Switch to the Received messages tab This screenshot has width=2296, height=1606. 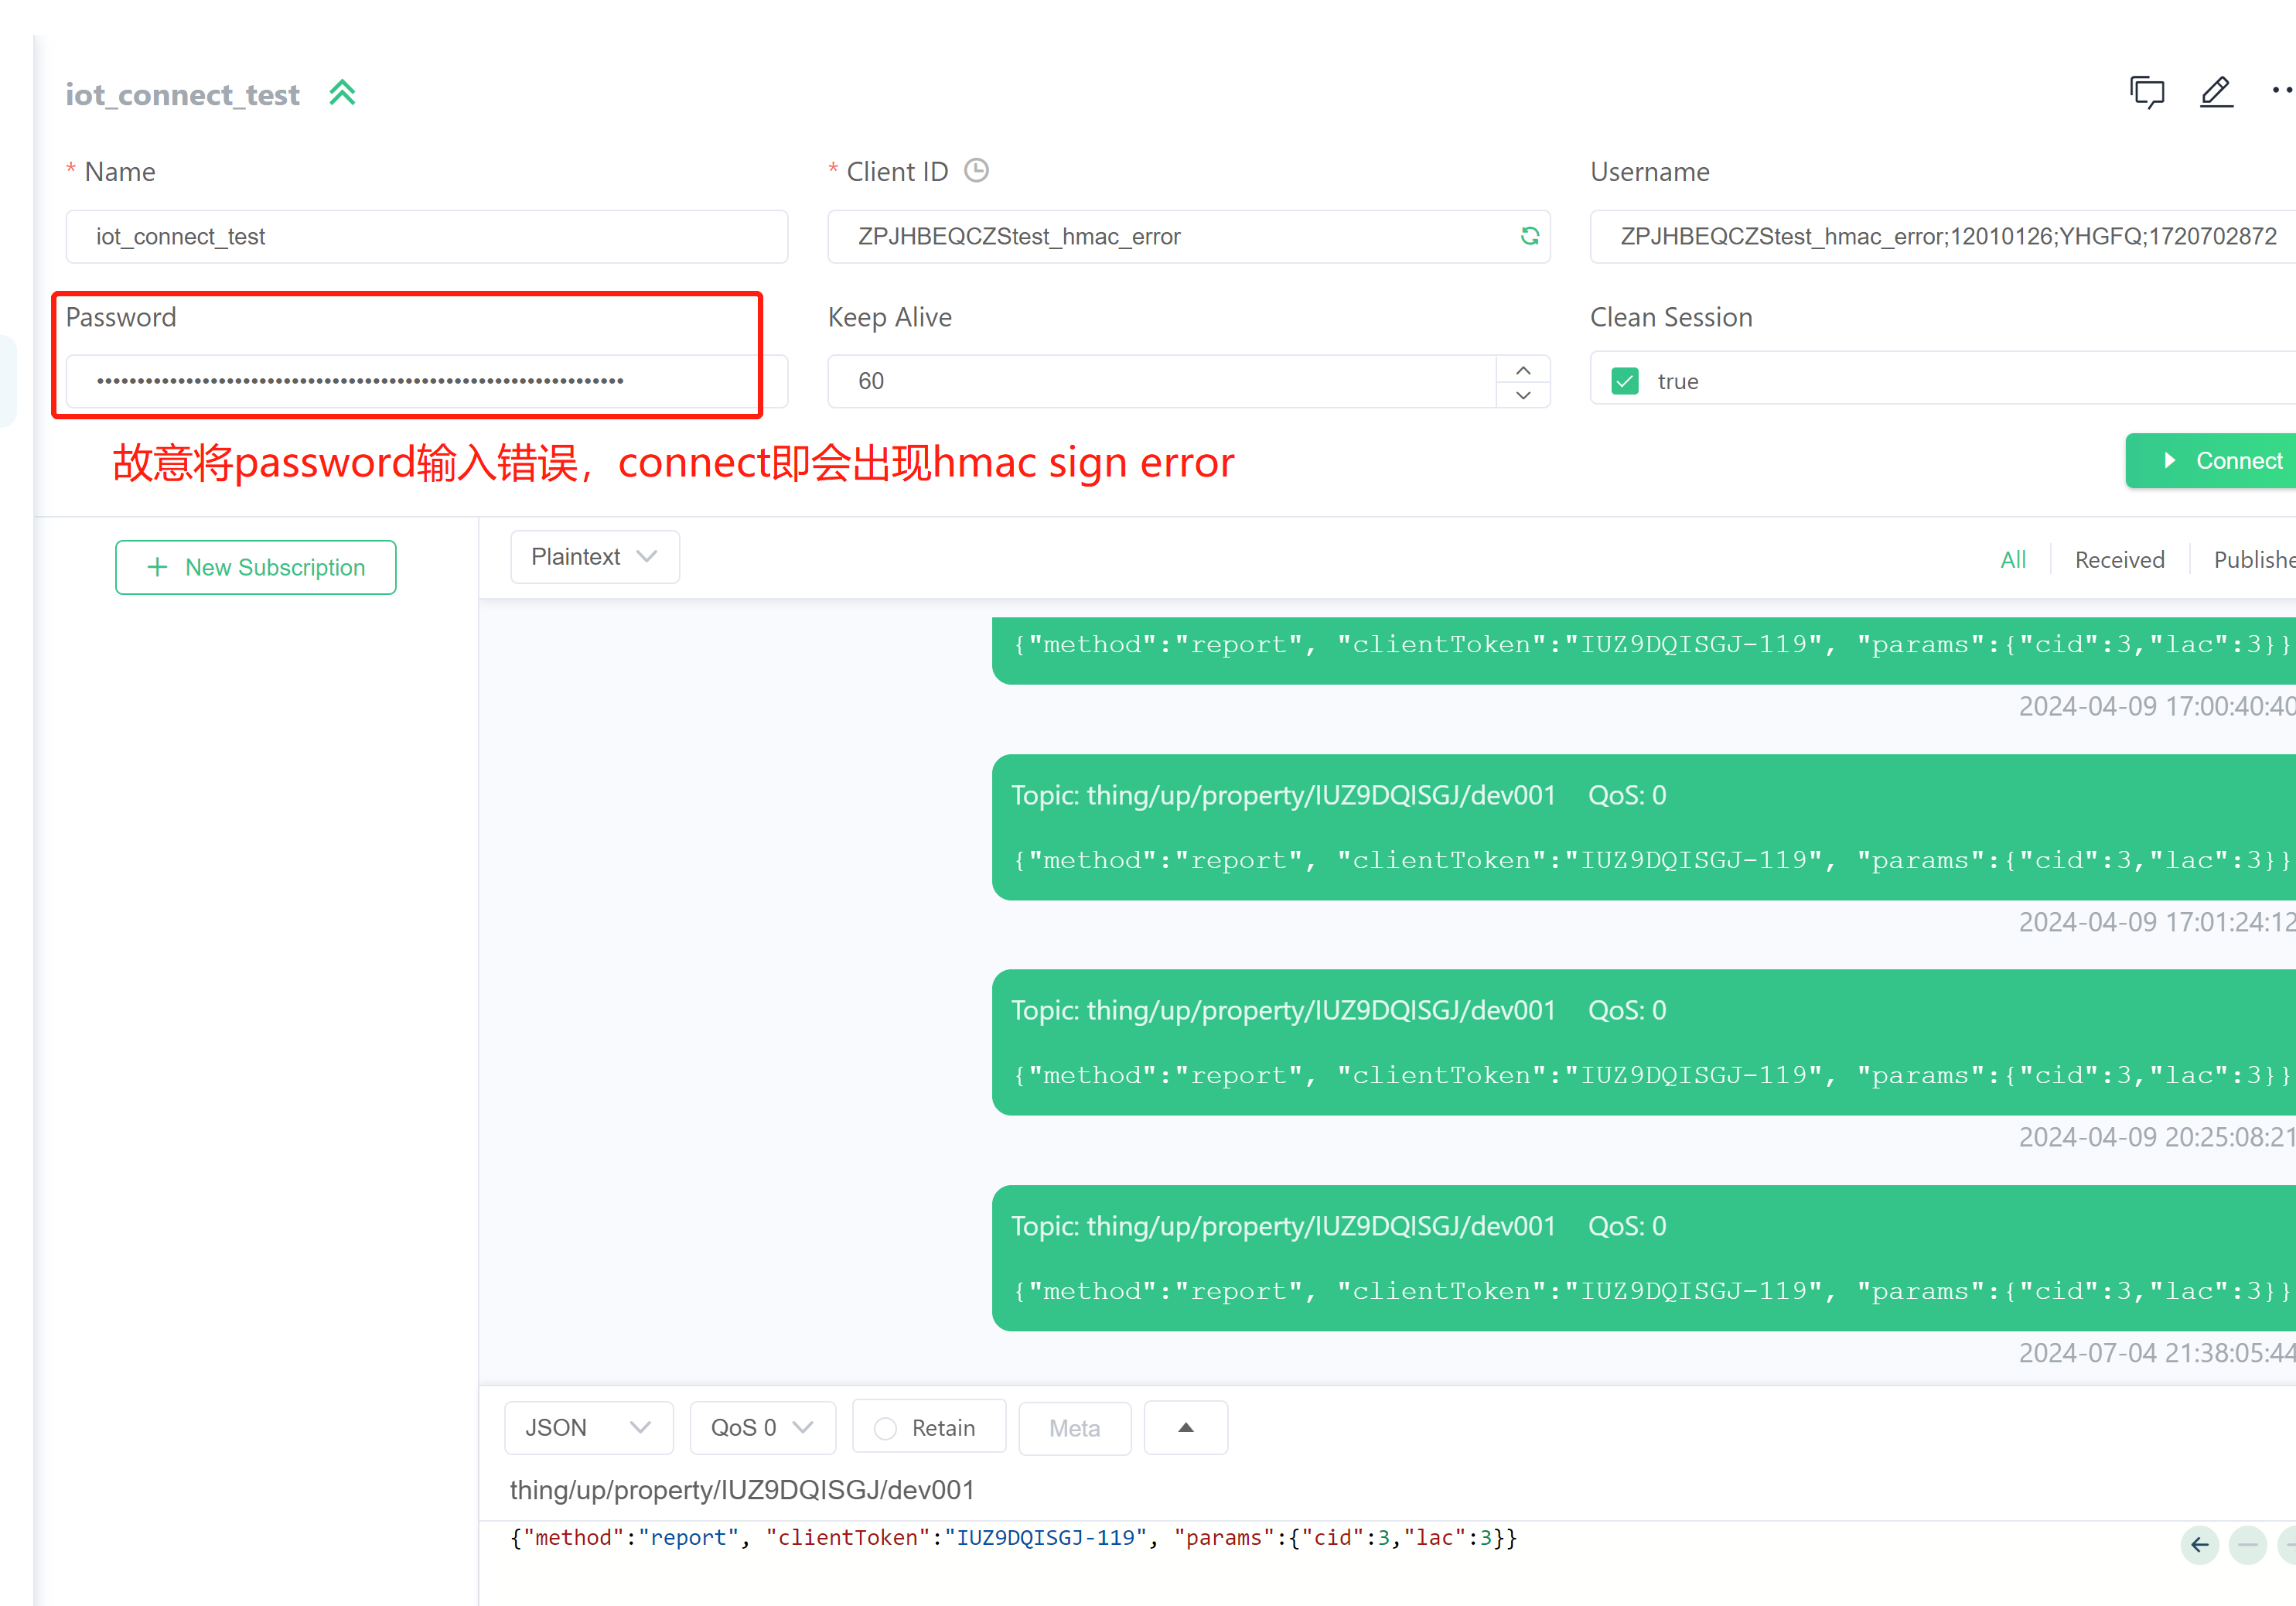(x=2119, y=560)
